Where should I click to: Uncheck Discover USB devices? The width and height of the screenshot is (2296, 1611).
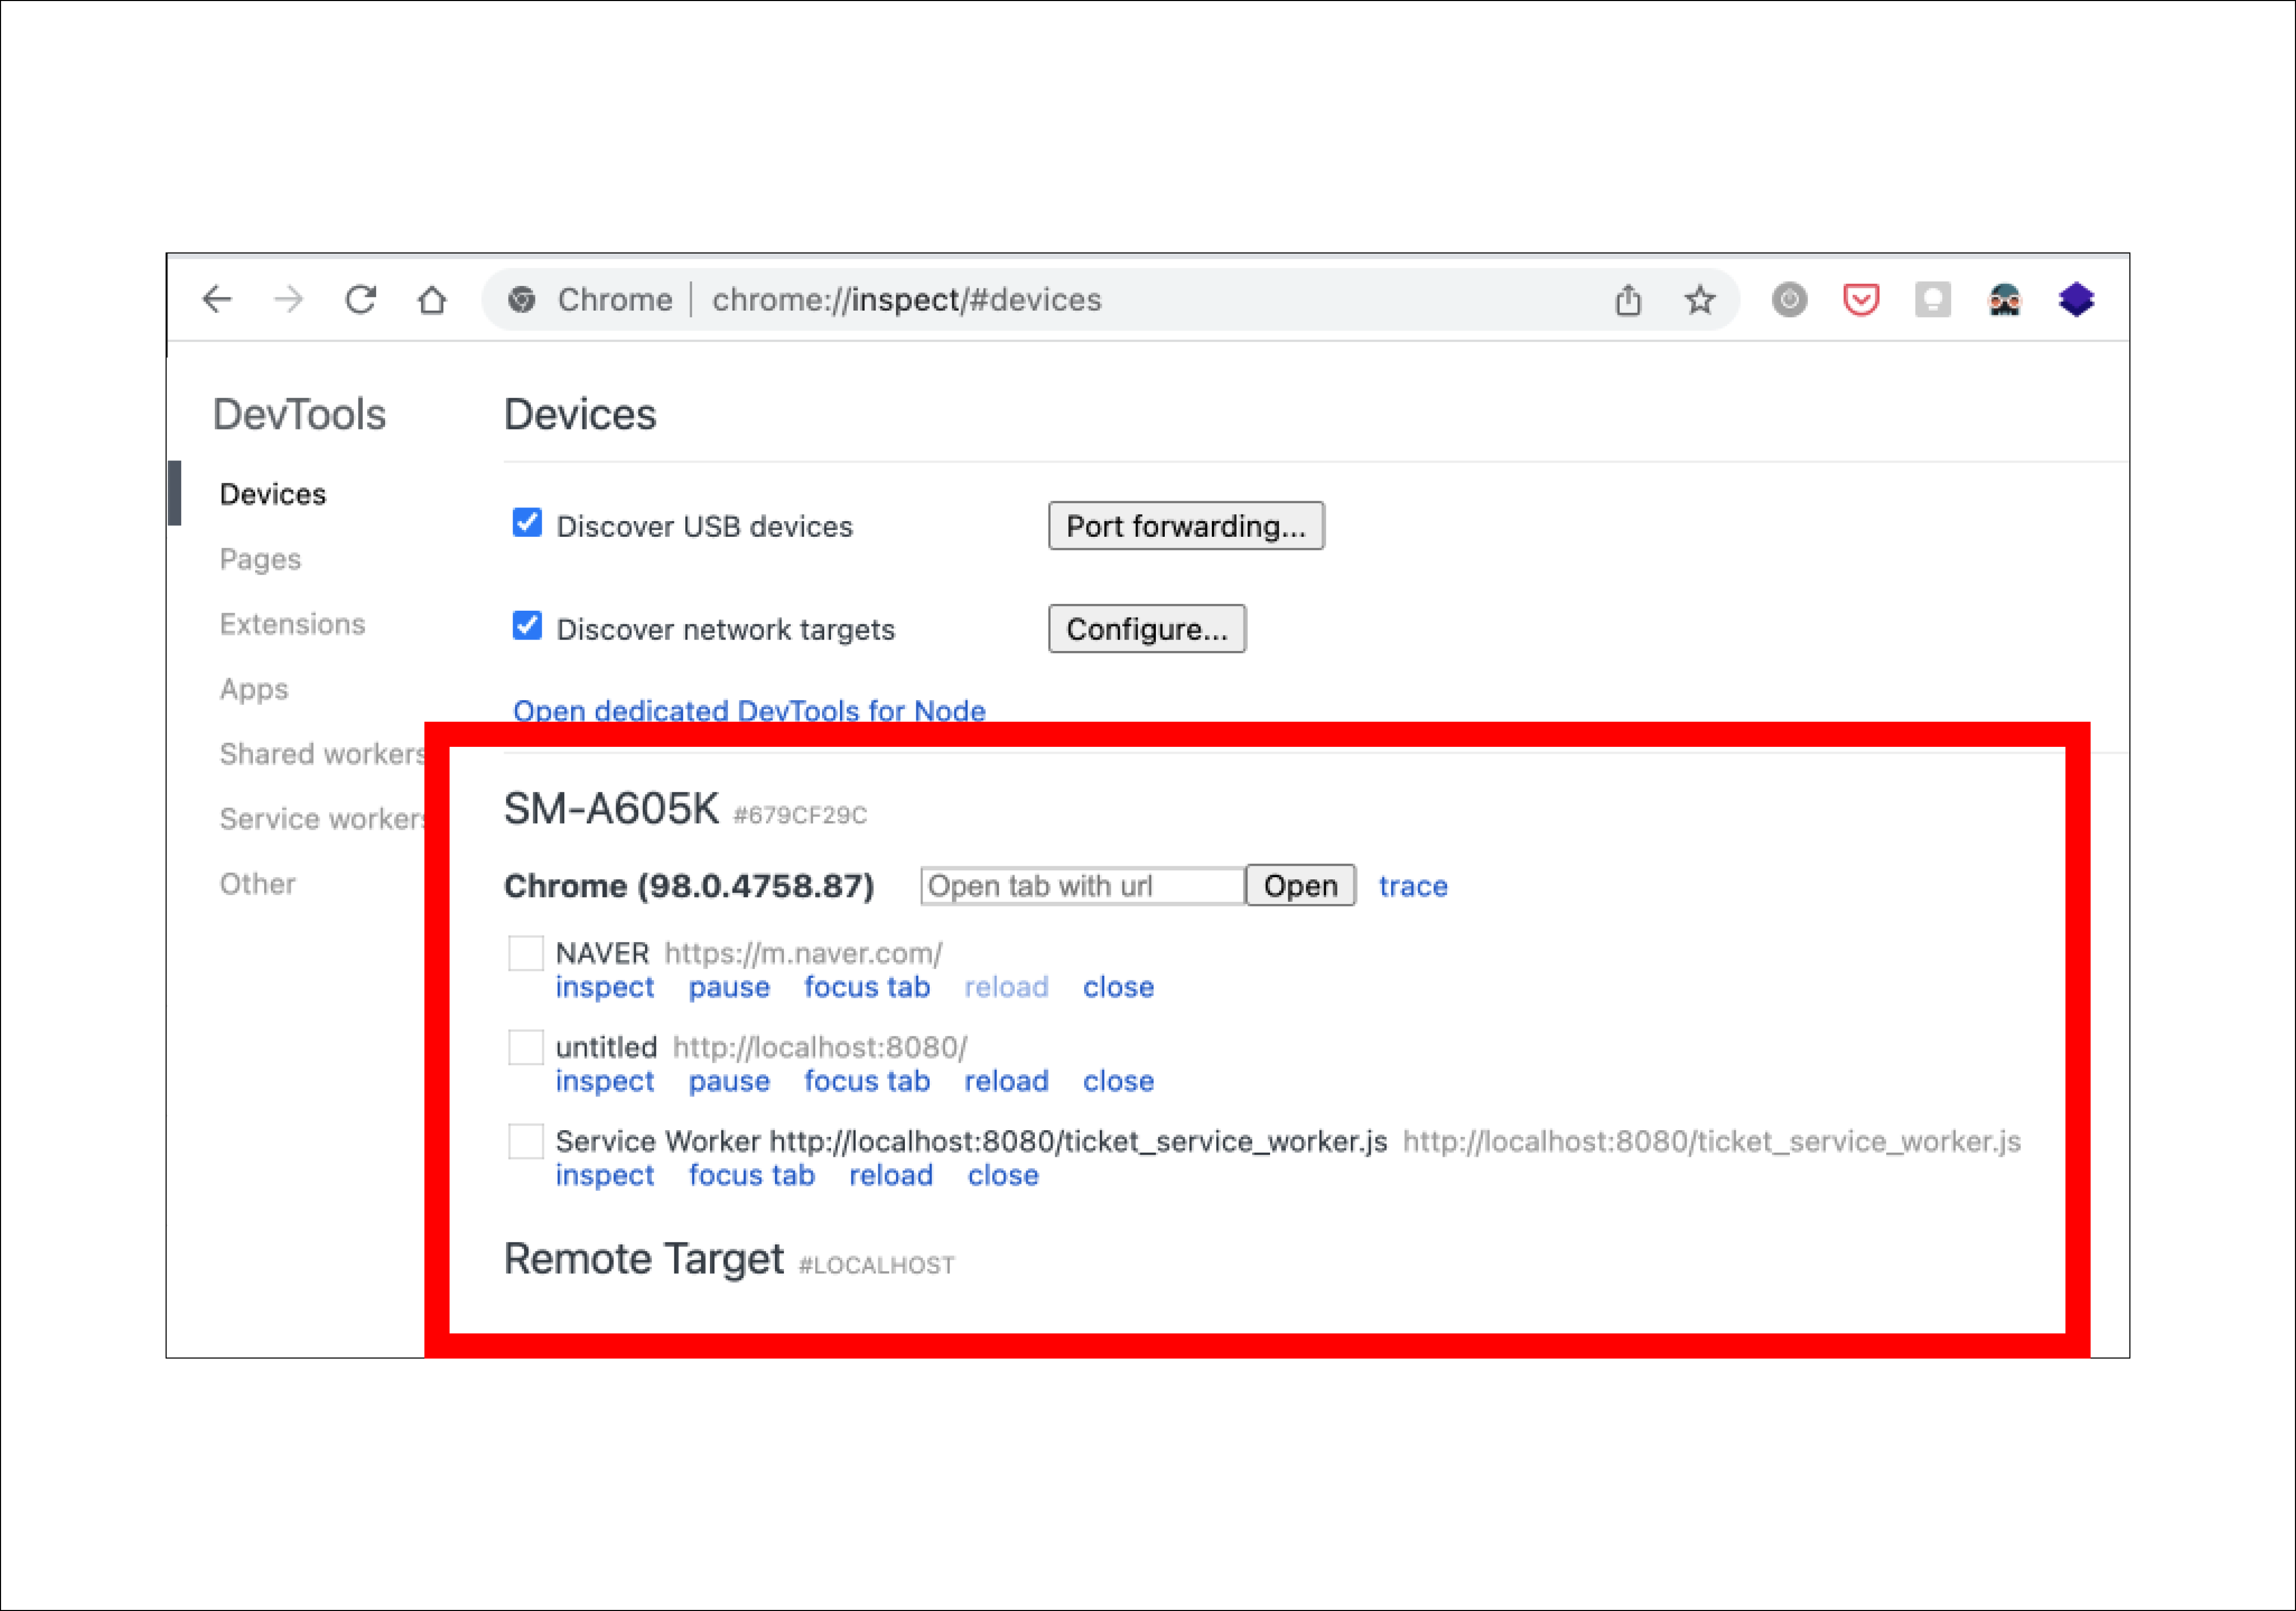pyautogui.click(x=527, y=523)
